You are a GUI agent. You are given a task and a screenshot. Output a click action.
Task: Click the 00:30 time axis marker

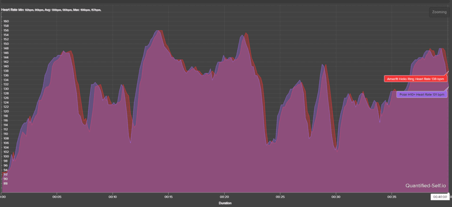click(336, 197)
